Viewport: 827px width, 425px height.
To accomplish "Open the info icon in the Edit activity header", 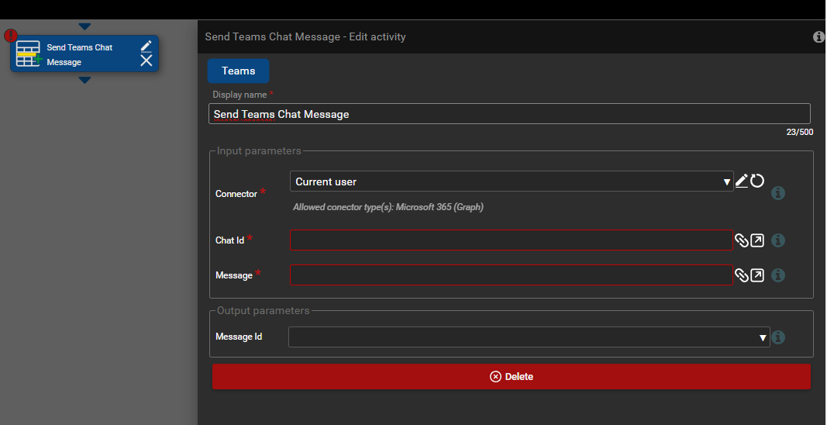I will tap(818, 37).
